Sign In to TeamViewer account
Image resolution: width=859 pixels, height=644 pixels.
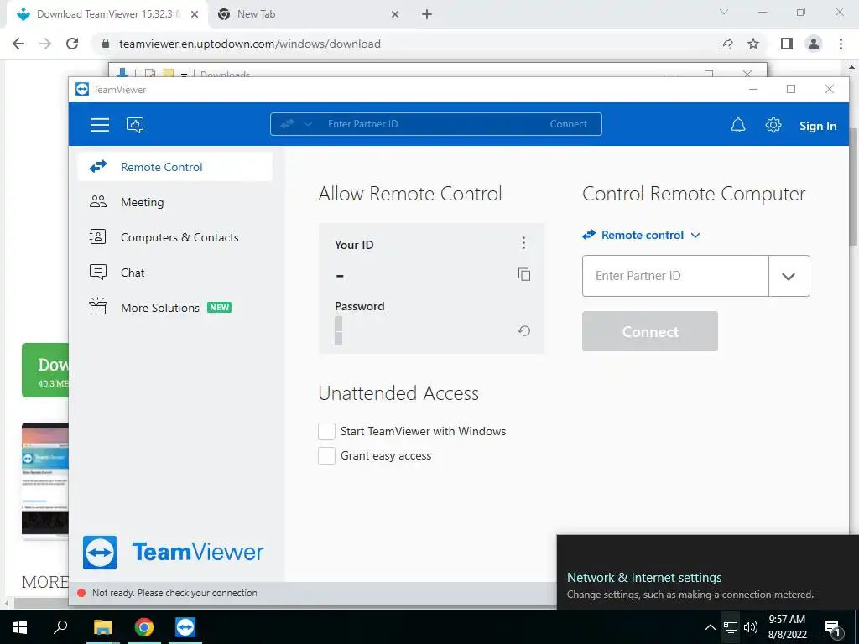pos(817,126)
